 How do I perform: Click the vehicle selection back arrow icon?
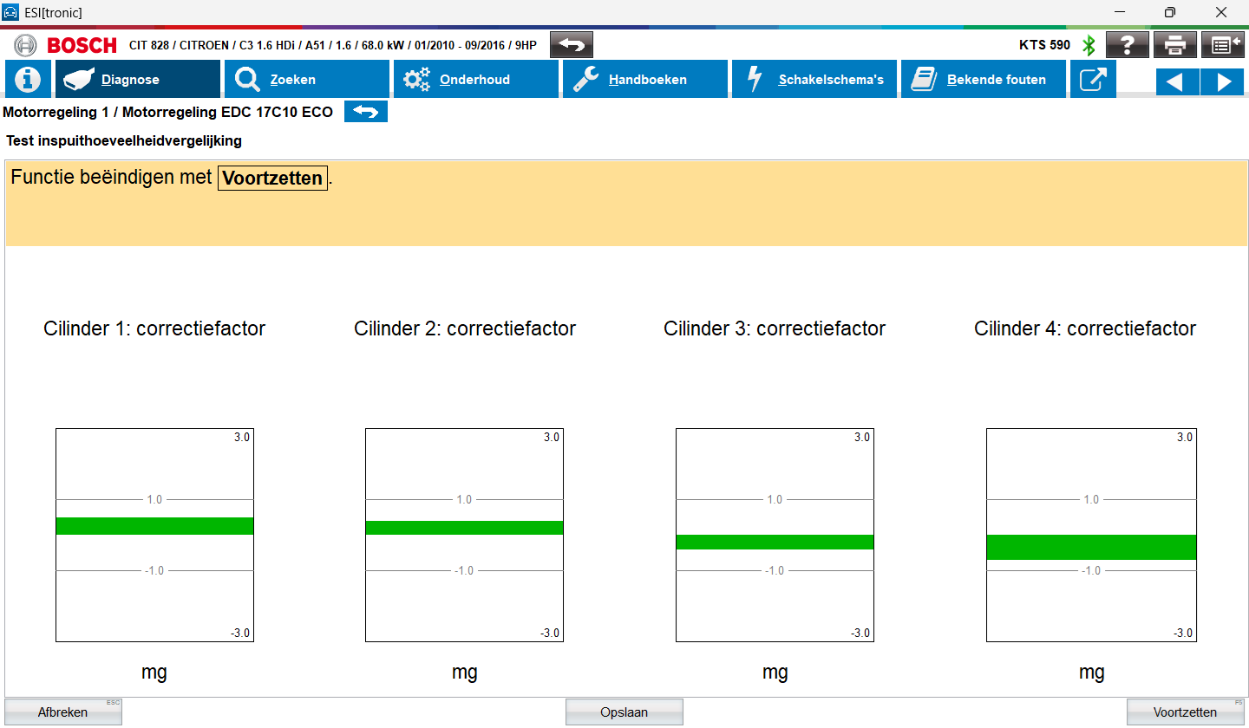[x=572, y=45]
